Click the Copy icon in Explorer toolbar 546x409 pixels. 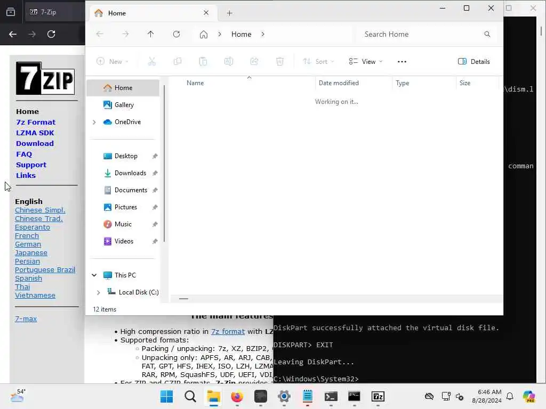pos(178,62)
